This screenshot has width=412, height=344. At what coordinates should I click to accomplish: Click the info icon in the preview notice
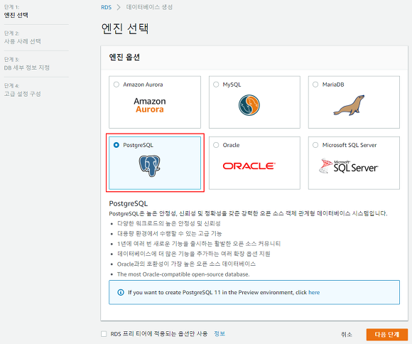pos(121,292)
